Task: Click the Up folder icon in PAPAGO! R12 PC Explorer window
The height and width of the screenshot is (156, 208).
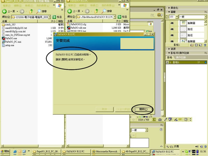Action: coord(96,11)
